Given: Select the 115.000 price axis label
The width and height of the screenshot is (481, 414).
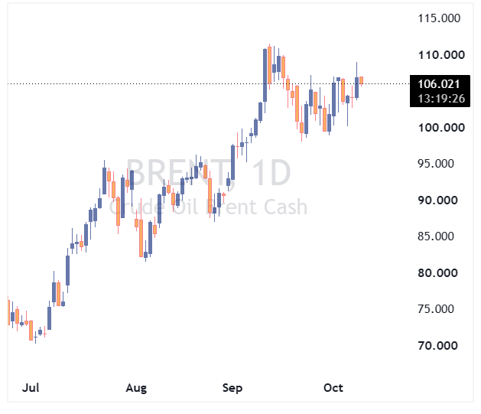Looking at the screenshot, I should click(439, 18).
